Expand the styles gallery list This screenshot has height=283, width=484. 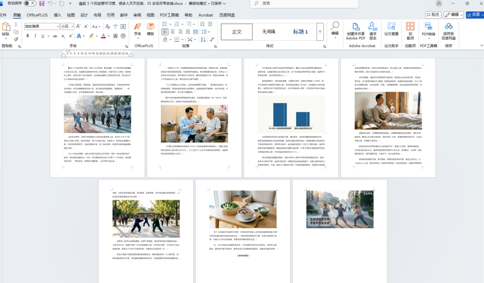[x=320, y=32]
